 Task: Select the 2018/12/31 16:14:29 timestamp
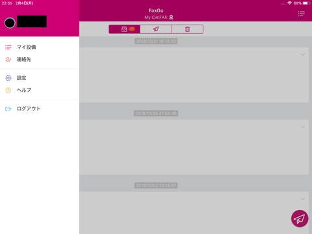tap(156, 41)
